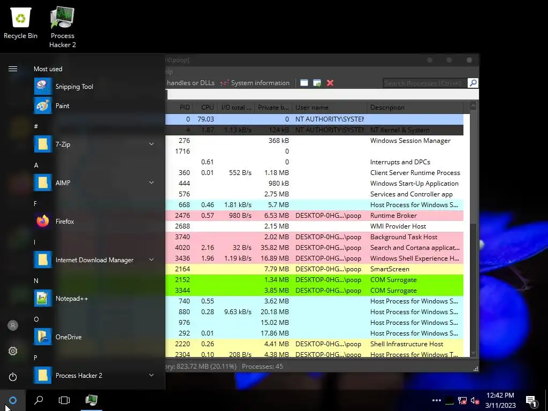Activate Process Hacker taskbar button
This screenshot has width=548, height=411.
[x=91, y=400]
